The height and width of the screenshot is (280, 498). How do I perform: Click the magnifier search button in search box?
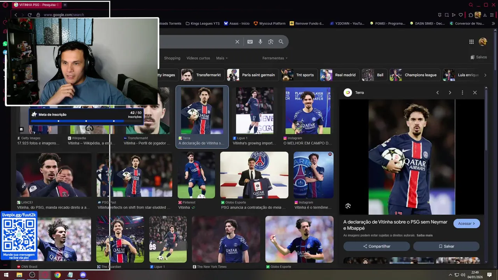(281, 42)
